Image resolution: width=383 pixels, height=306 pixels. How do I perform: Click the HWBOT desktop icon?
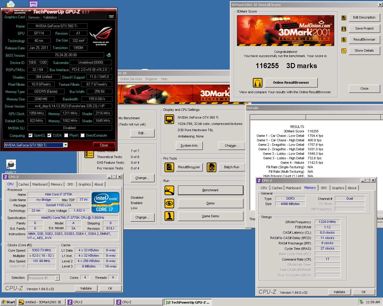11,165
